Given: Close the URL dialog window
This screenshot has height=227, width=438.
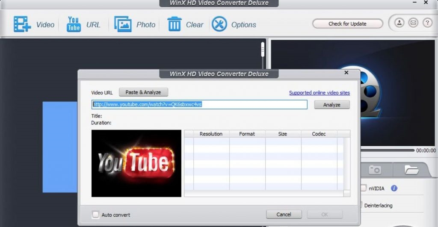Looking at the screenshot, I should point(346,73).
